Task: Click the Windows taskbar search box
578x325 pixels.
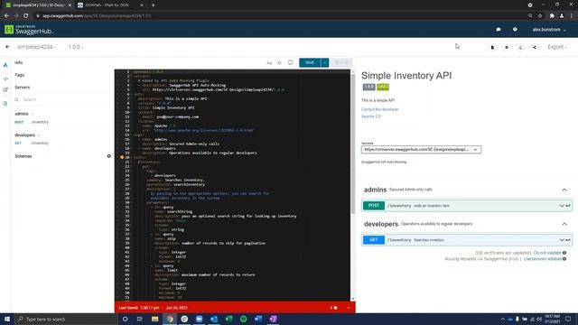Action: tap(66, 319)
